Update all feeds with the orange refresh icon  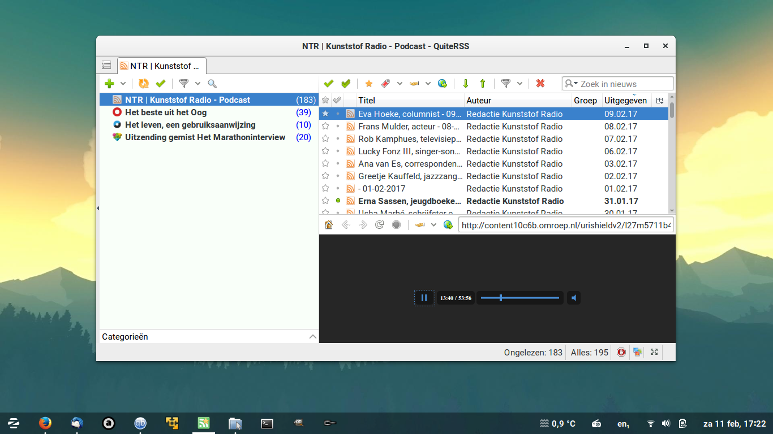click(x=144, y=84)
